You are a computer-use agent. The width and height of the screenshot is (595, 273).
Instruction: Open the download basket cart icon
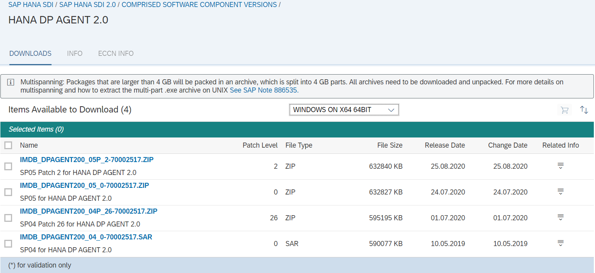point(564,110)
